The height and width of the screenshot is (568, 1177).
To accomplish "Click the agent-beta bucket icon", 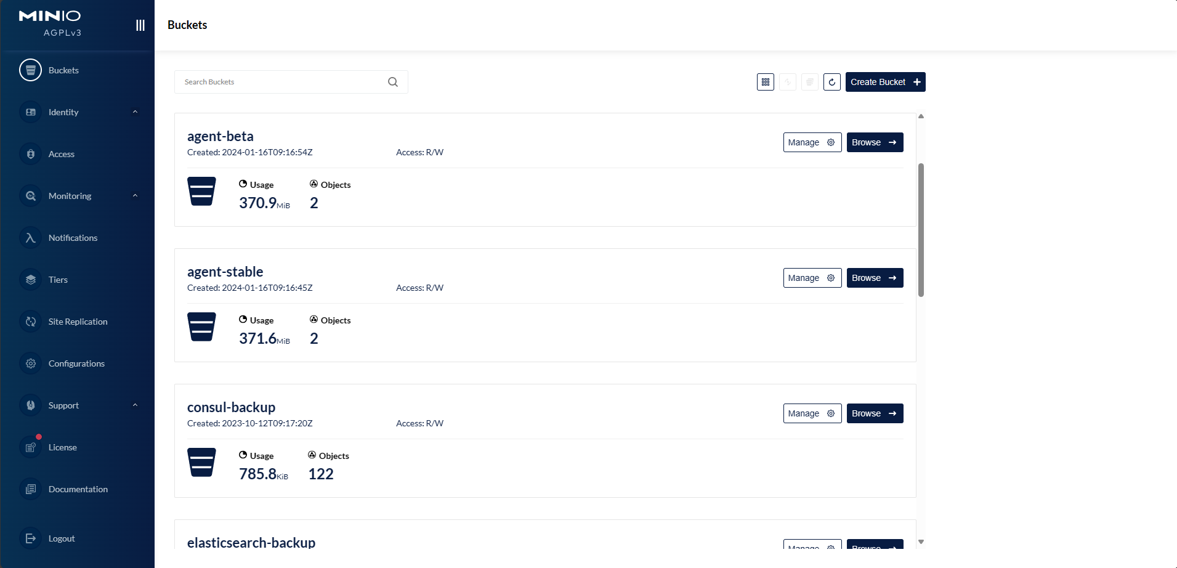I will (201, 192).
